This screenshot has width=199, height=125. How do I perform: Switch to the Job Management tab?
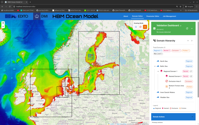(169, 16)
